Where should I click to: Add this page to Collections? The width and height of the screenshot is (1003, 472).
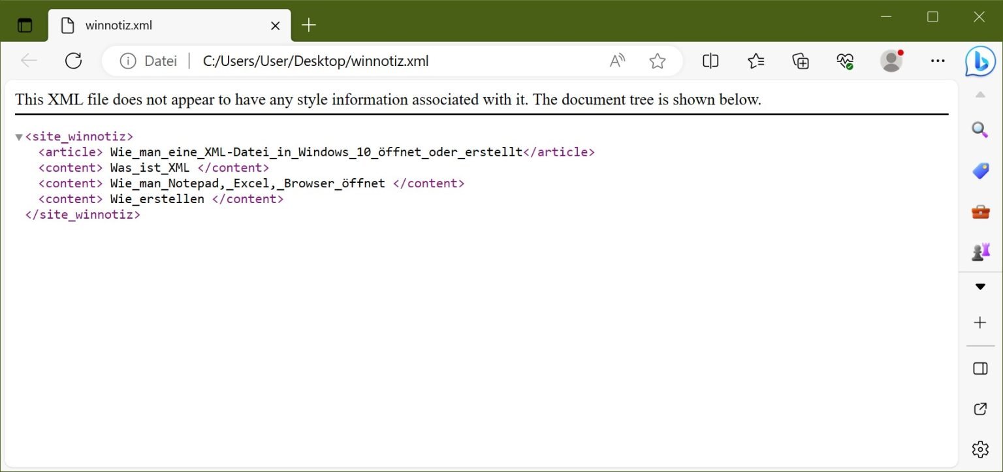[x=799, y=61]
